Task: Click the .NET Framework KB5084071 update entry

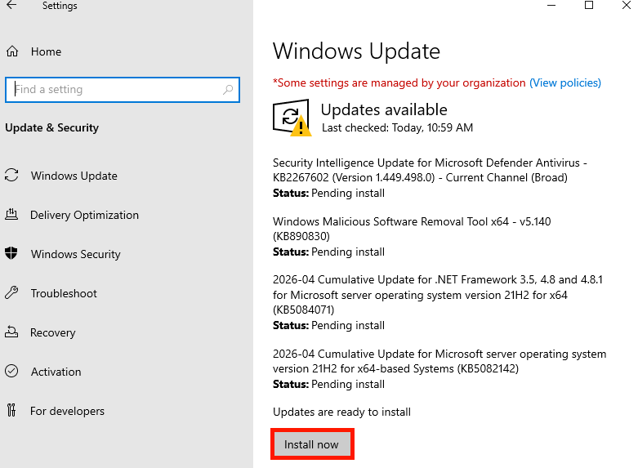Action: pyautogui.click(x=438, y=302)
